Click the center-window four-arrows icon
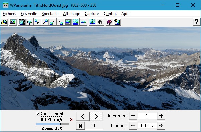This screenshot has height=132, width=201. pos(30,22)
